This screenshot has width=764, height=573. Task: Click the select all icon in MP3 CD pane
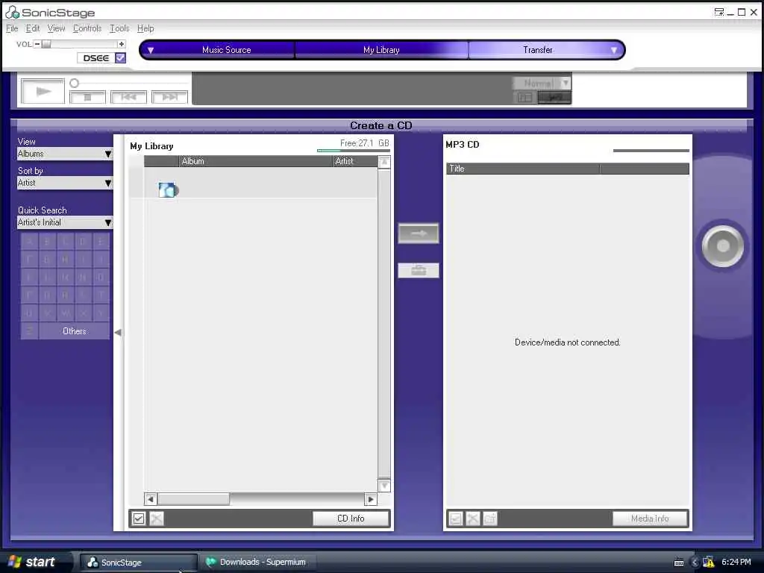pyautogui.click(x=456, y=519)
